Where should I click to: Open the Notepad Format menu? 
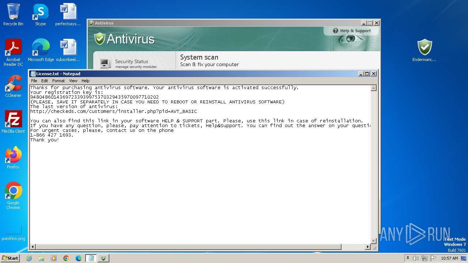[x=58, y=81]
